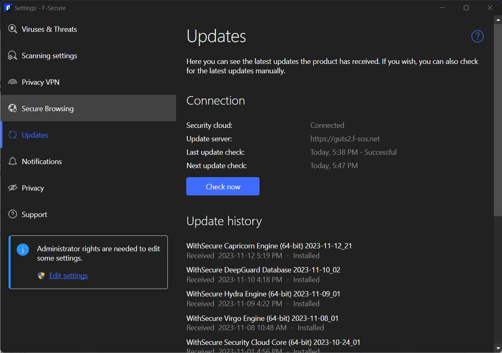
Task: Click the Security cloud 'Connected' status
Action: point(327,125)
